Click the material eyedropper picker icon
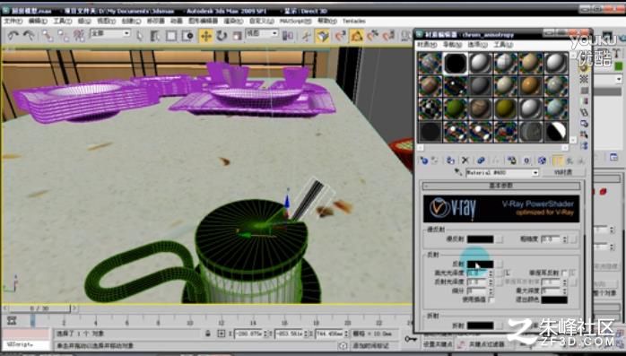626x356 pixels. 458,173
